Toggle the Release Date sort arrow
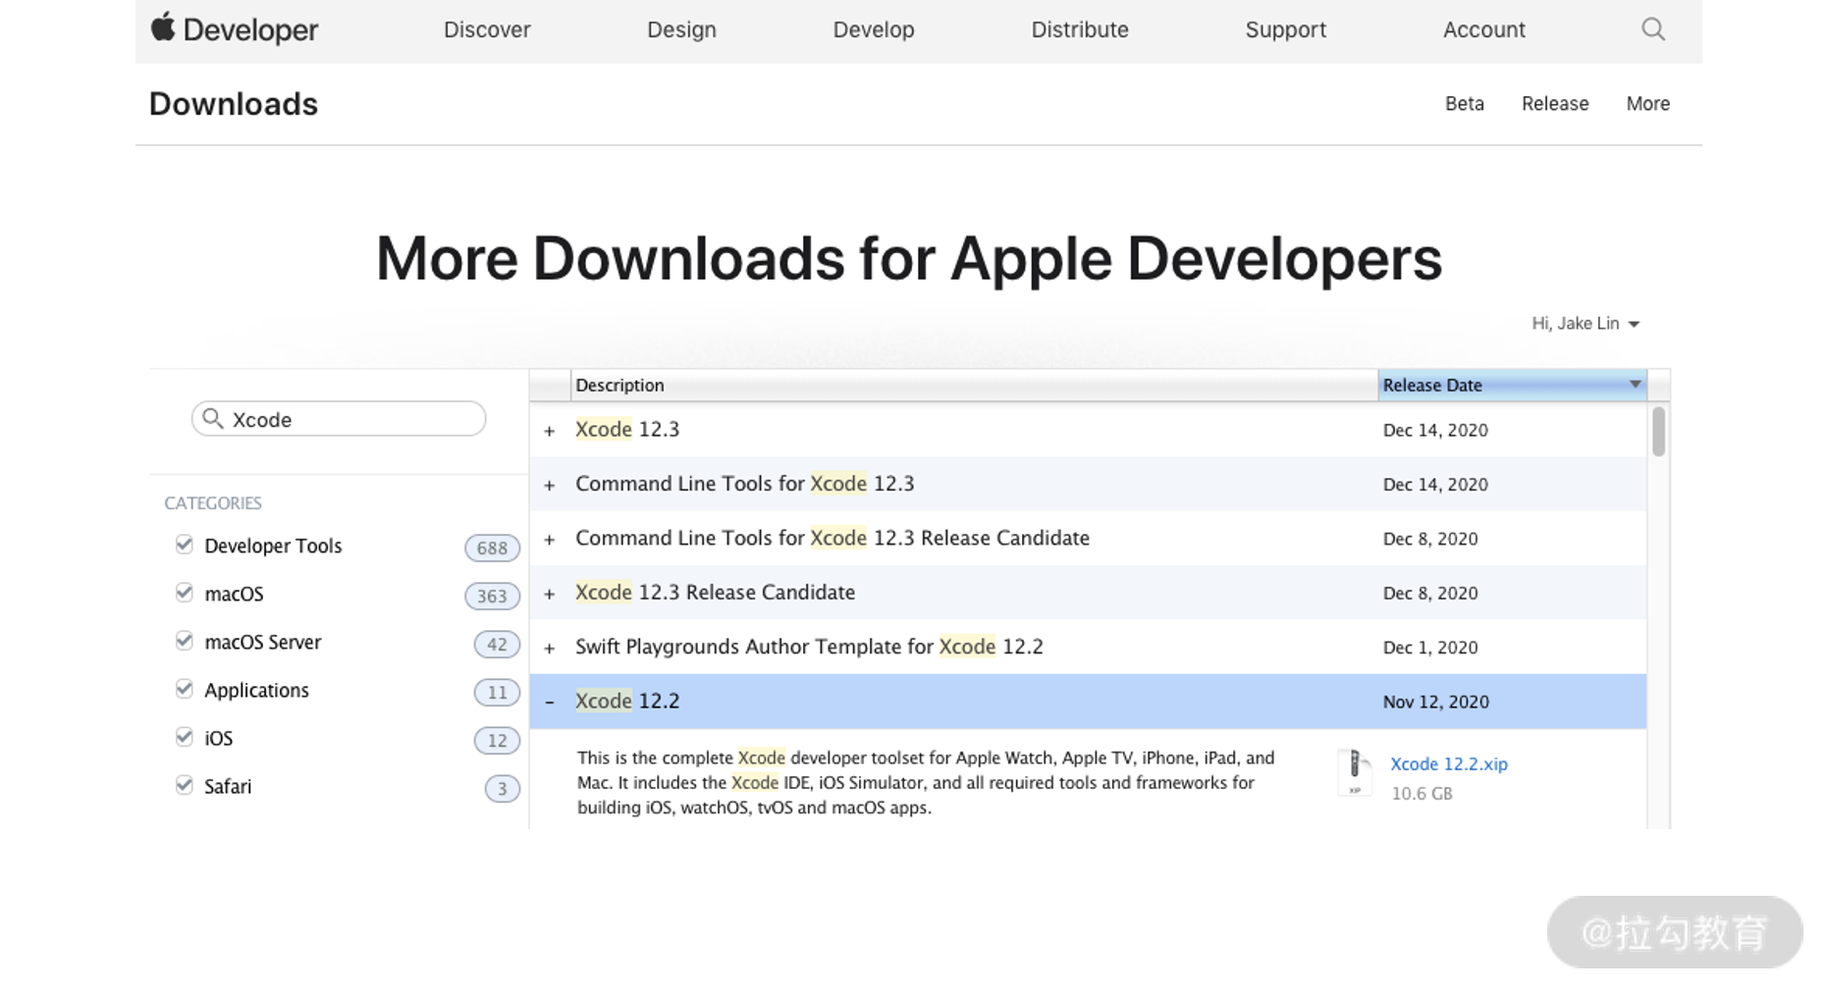This screenshot has width=1829, height=992. coord(1635,385)
